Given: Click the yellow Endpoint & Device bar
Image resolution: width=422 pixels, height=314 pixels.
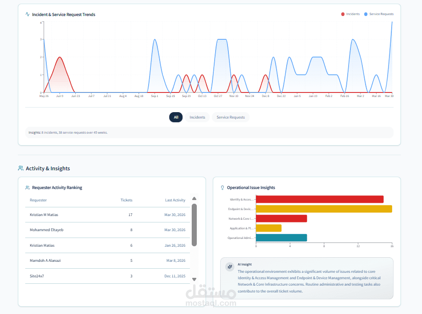Looking at the screenshot, I should (x=324, y=209).
